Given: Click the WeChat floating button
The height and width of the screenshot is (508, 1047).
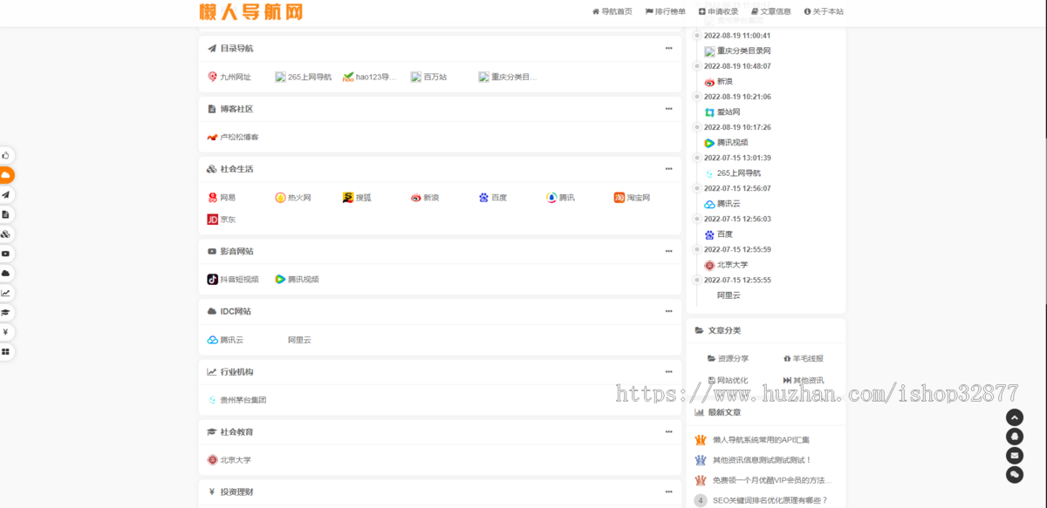Looking at the screenshot, I should tap(1014, 475).
